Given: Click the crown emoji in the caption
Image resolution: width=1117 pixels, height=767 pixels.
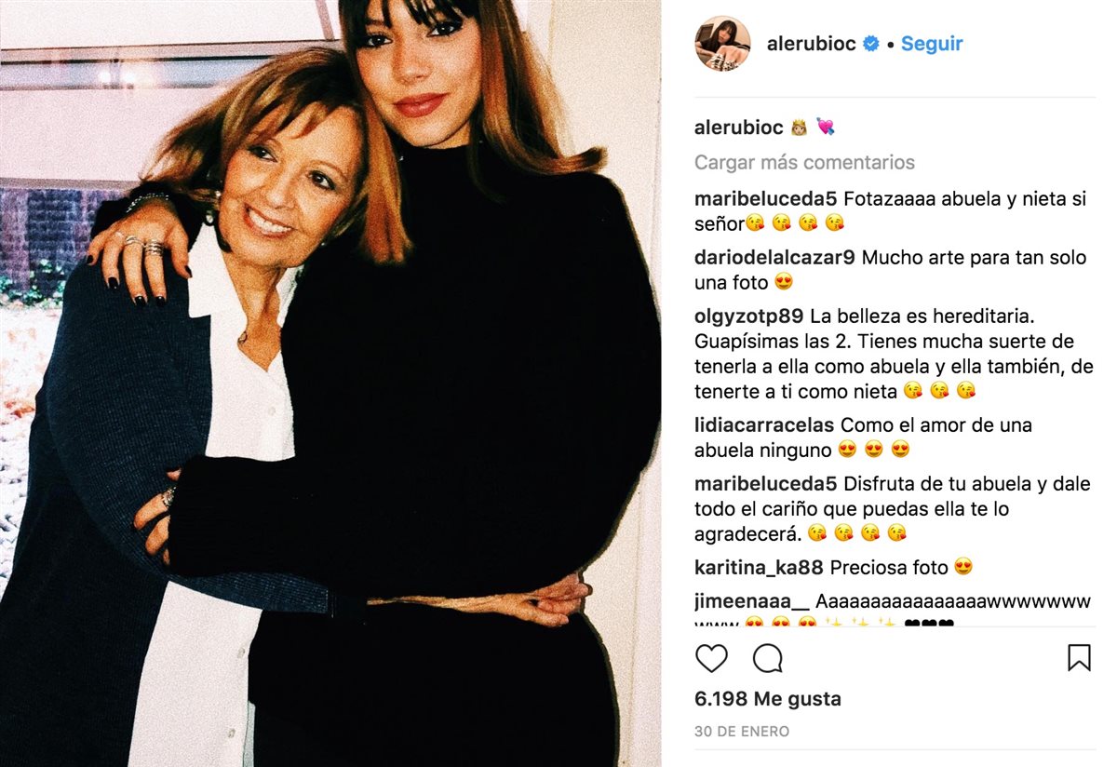Looking at the screenshot, I should (800, 127).
